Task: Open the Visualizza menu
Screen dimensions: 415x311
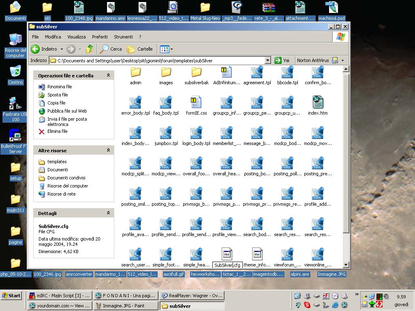Action: coord(77,37)
